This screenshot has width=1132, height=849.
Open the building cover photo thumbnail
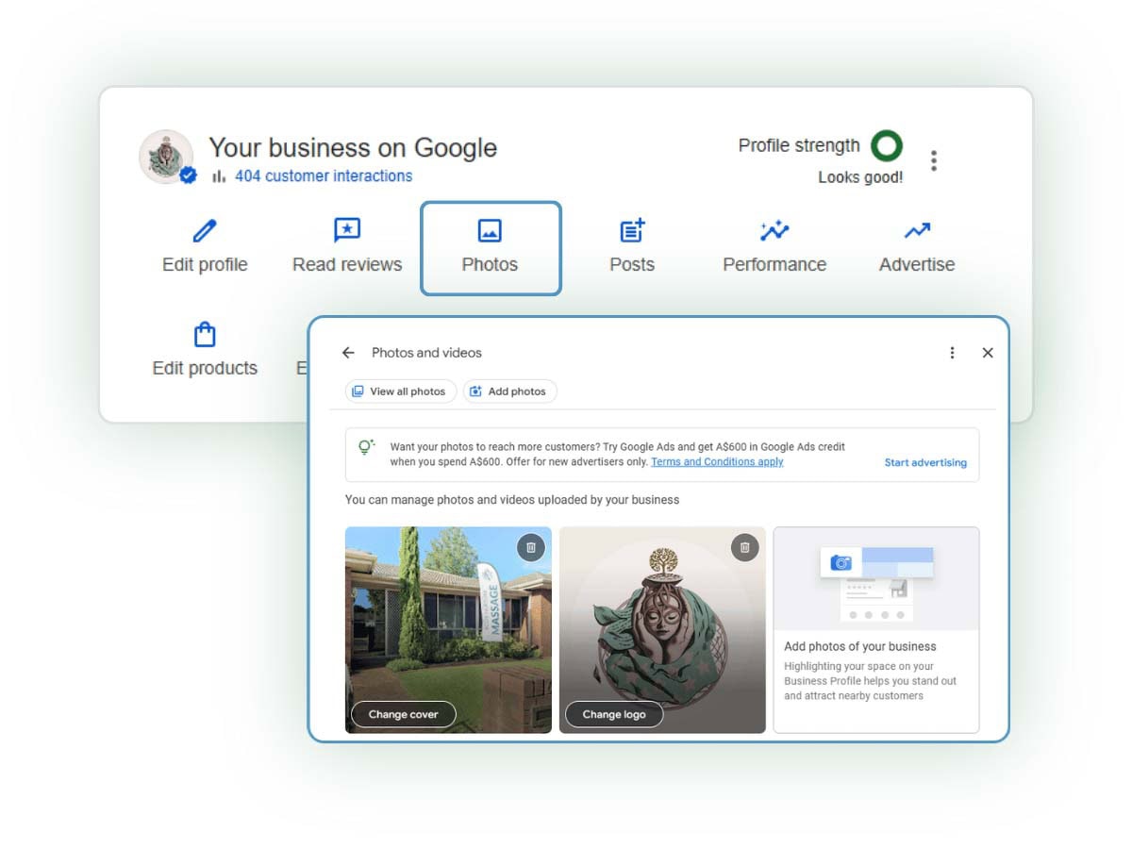pos(448,630)
